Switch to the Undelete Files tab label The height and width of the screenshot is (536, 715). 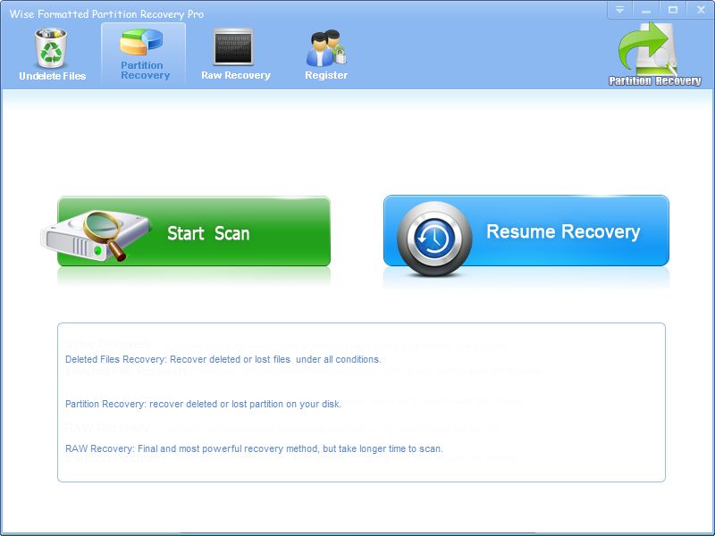(x=53, y=76)
